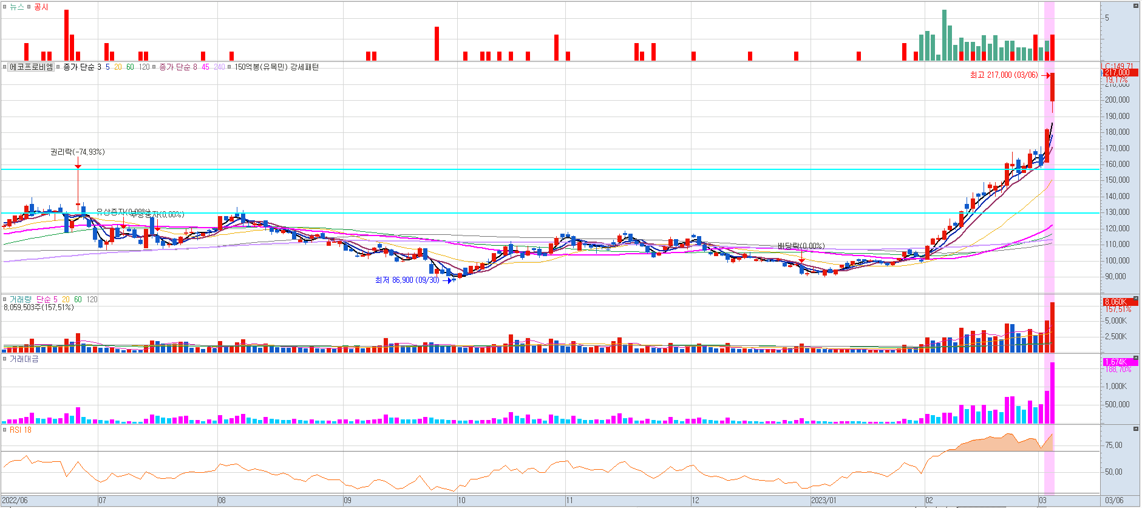Screen dimensions: 1142x508
Task: Click the 에코프로비엠 stock name button
Action: (x=31, y=67)
